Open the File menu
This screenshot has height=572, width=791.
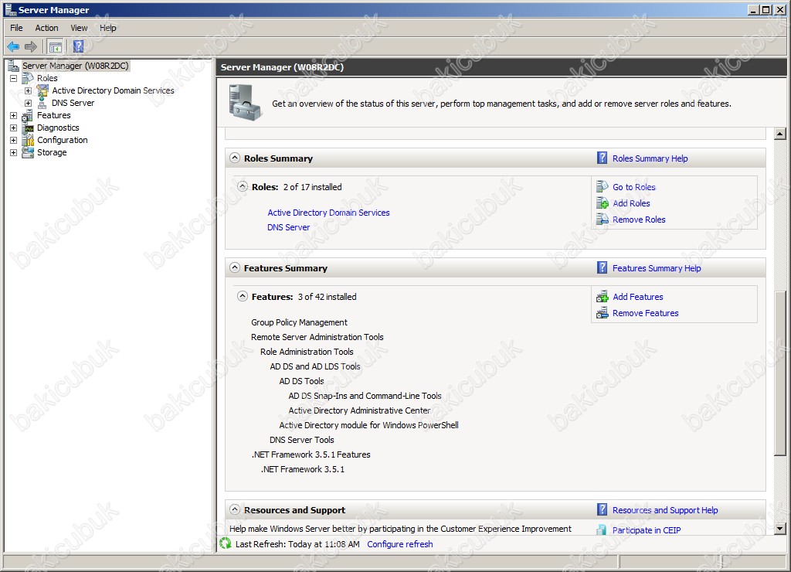pos(16,28)
